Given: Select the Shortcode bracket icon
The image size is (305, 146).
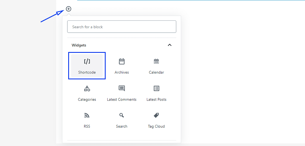Looking at the screenshot, I should click(x=87, y=61).
